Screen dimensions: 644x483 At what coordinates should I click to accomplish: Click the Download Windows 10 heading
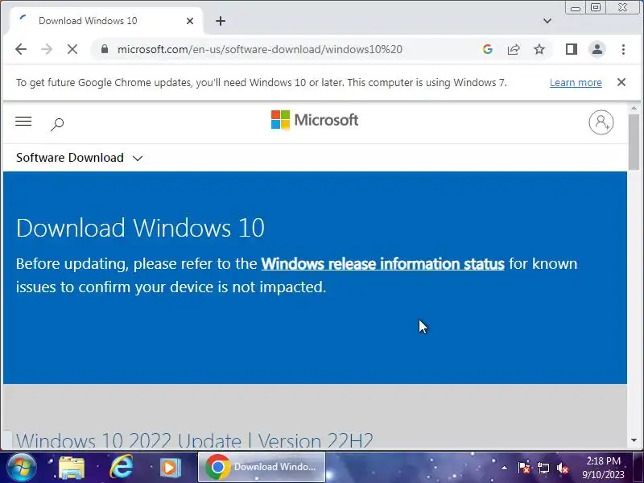[x=140, y=228]
